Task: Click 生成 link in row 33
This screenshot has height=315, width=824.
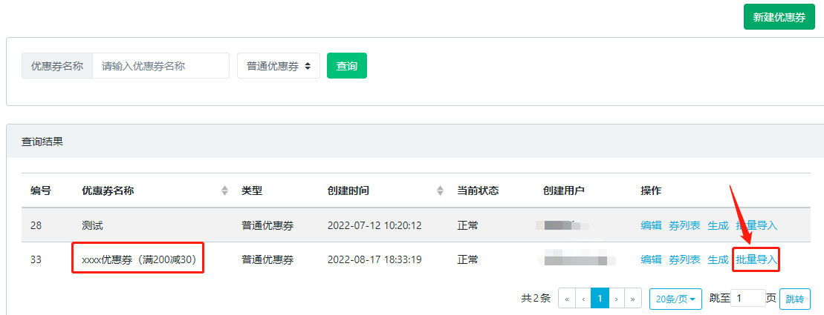Action: tap(718, 259)
